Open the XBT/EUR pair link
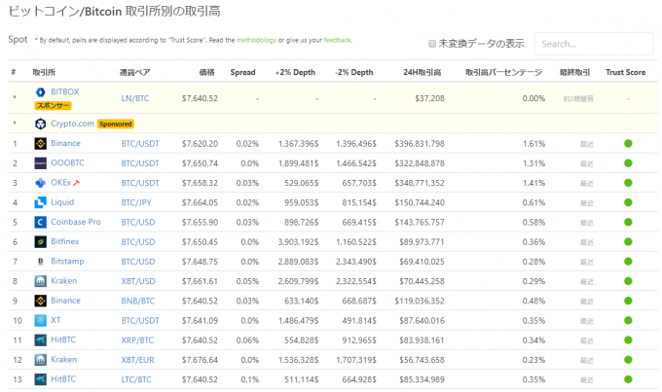The image size is (662, 392). tap(137, 360)
